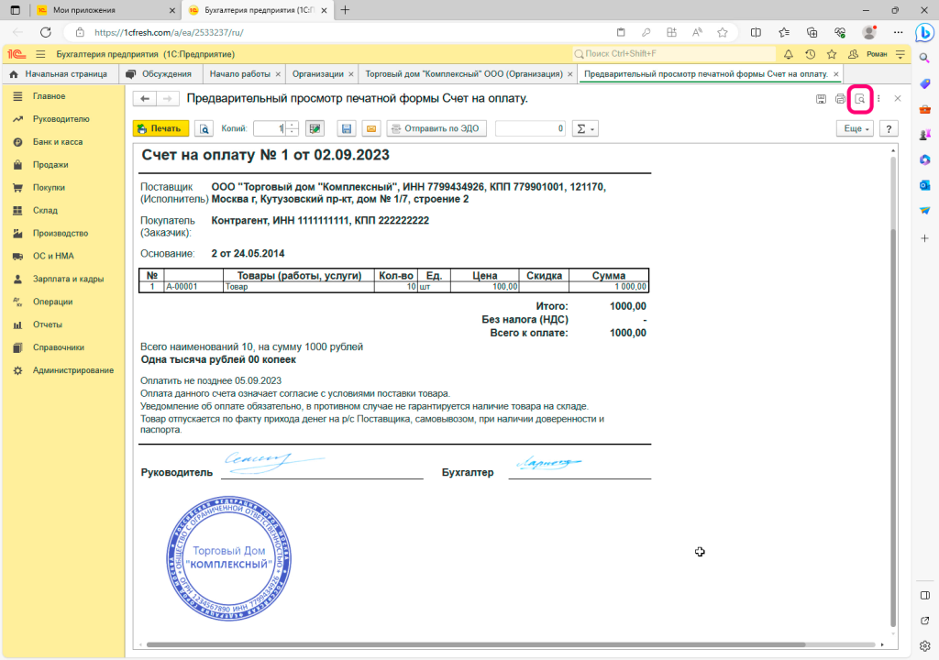Add page to browser favorites star
This screenshot has height=660, width=939.
[x=723, y=32]
